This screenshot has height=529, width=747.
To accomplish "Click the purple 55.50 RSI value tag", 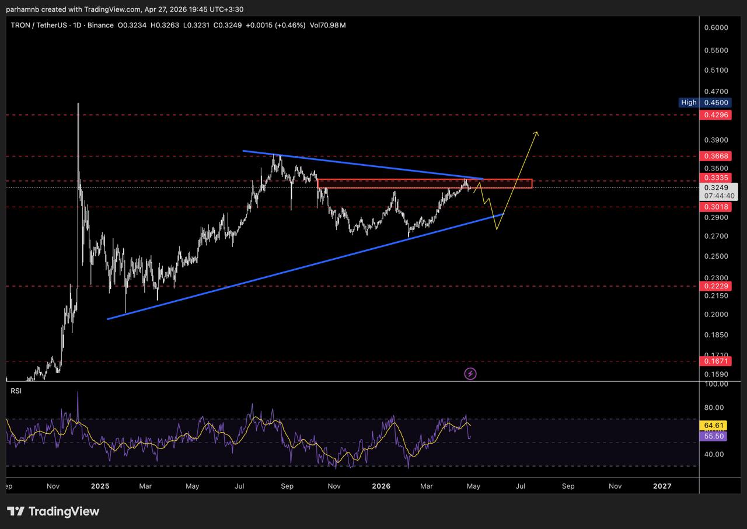I will 714,436.
